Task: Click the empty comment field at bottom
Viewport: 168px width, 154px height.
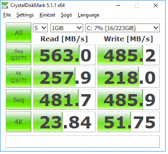Action: pos(83,142)
